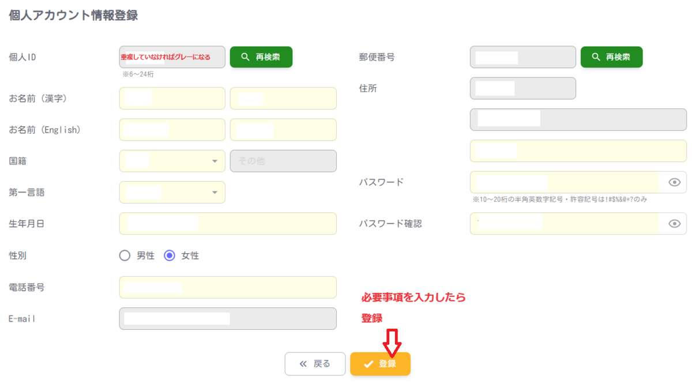The height and width of the screenshot is (384, 692).
Task: Go back using the 戻る button
Action: (x=315, y=364)
